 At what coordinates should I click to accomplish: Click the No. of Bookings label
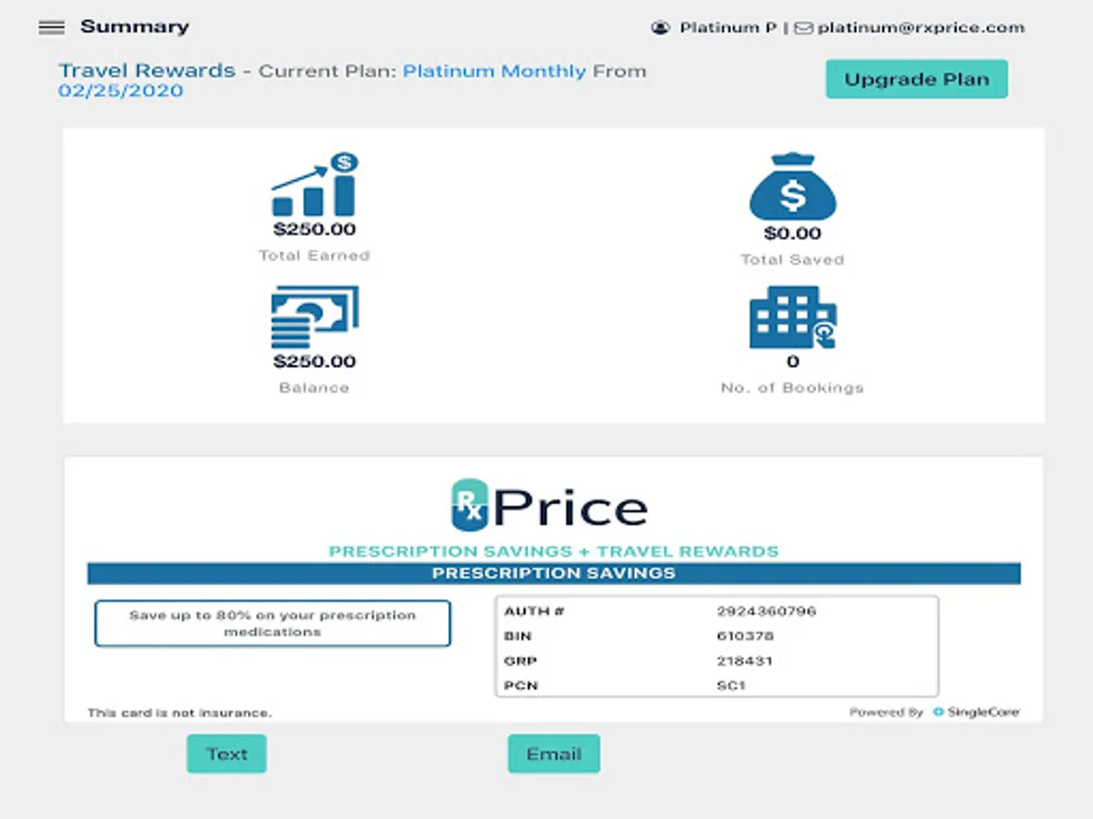coord(792,388)
